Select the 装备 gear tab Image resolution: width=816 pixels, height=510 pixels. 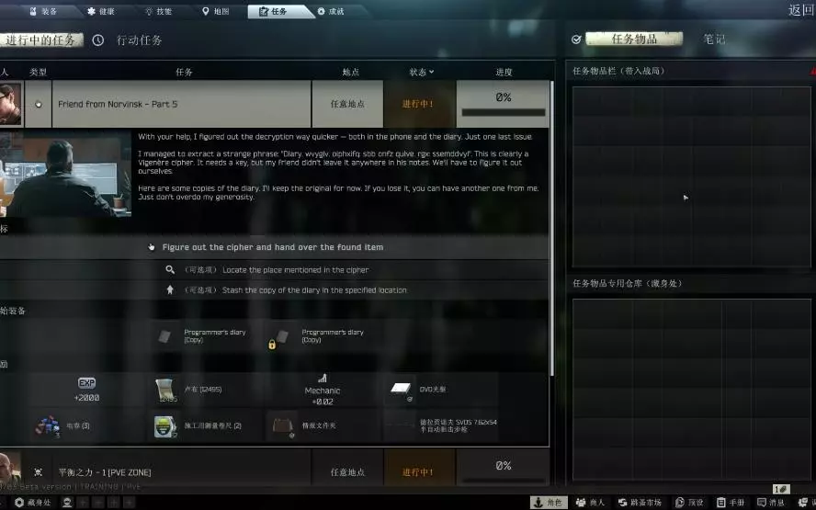pyautogui.click(x=43, y=11)
